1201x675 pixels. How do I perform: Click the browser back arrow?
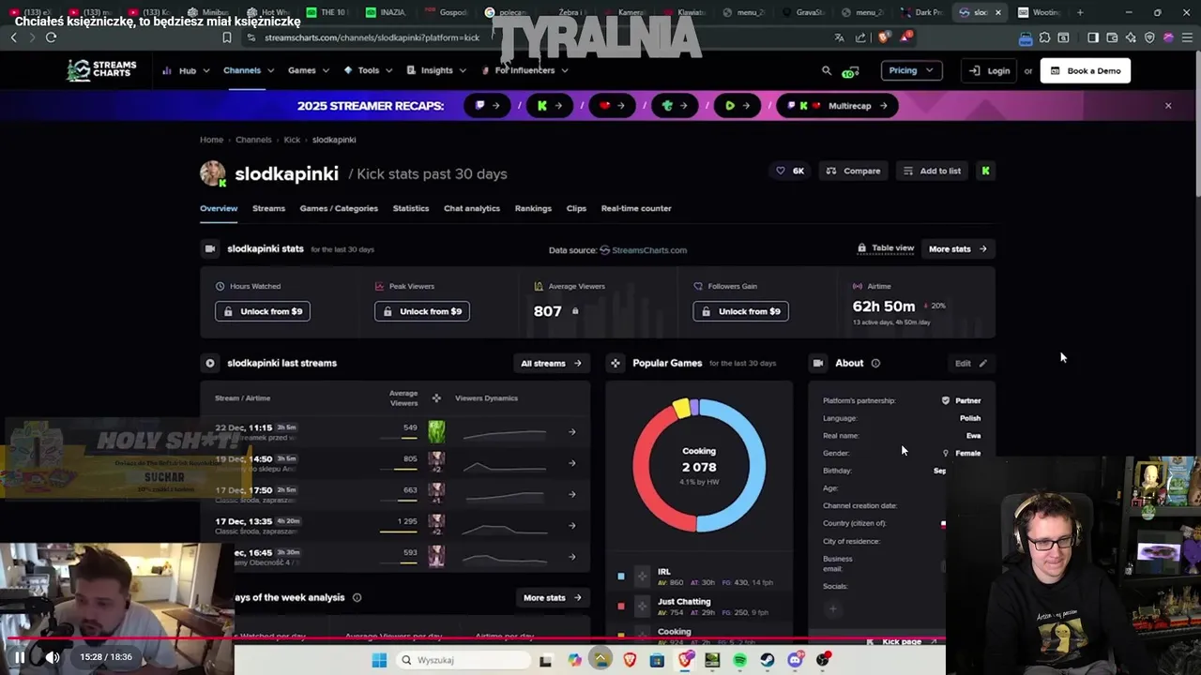[13, 37]
